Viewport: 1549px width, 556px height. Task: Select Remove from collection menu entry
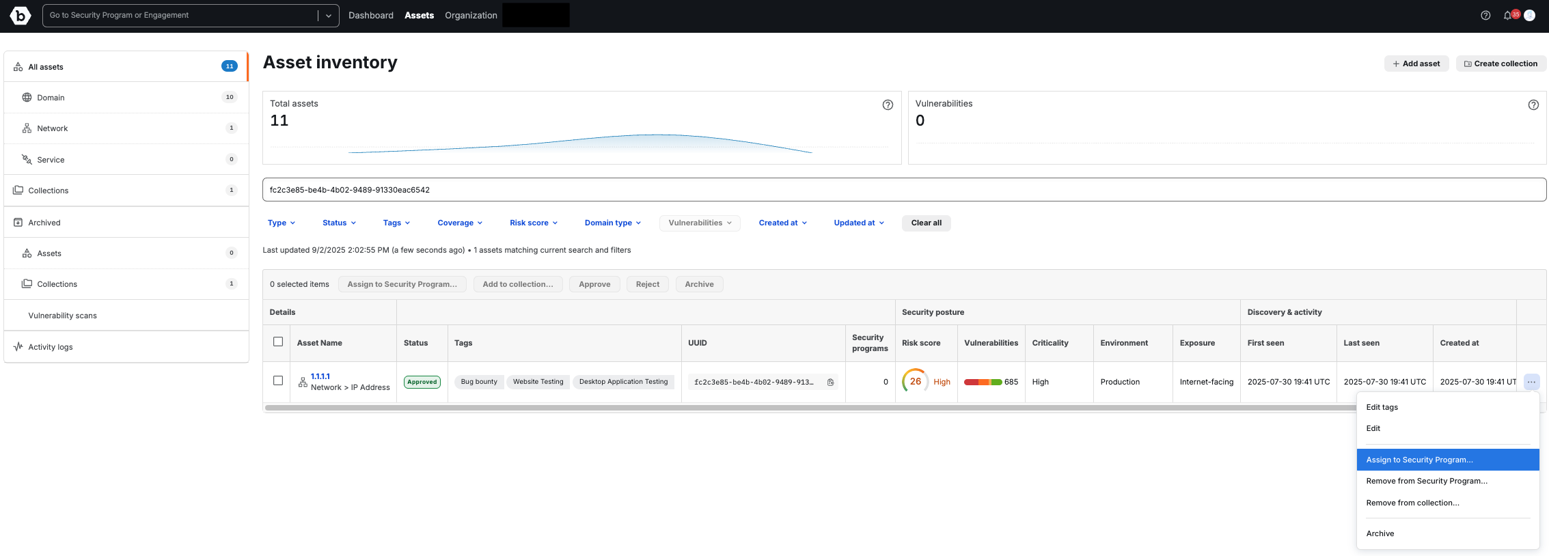[1448, 503]
